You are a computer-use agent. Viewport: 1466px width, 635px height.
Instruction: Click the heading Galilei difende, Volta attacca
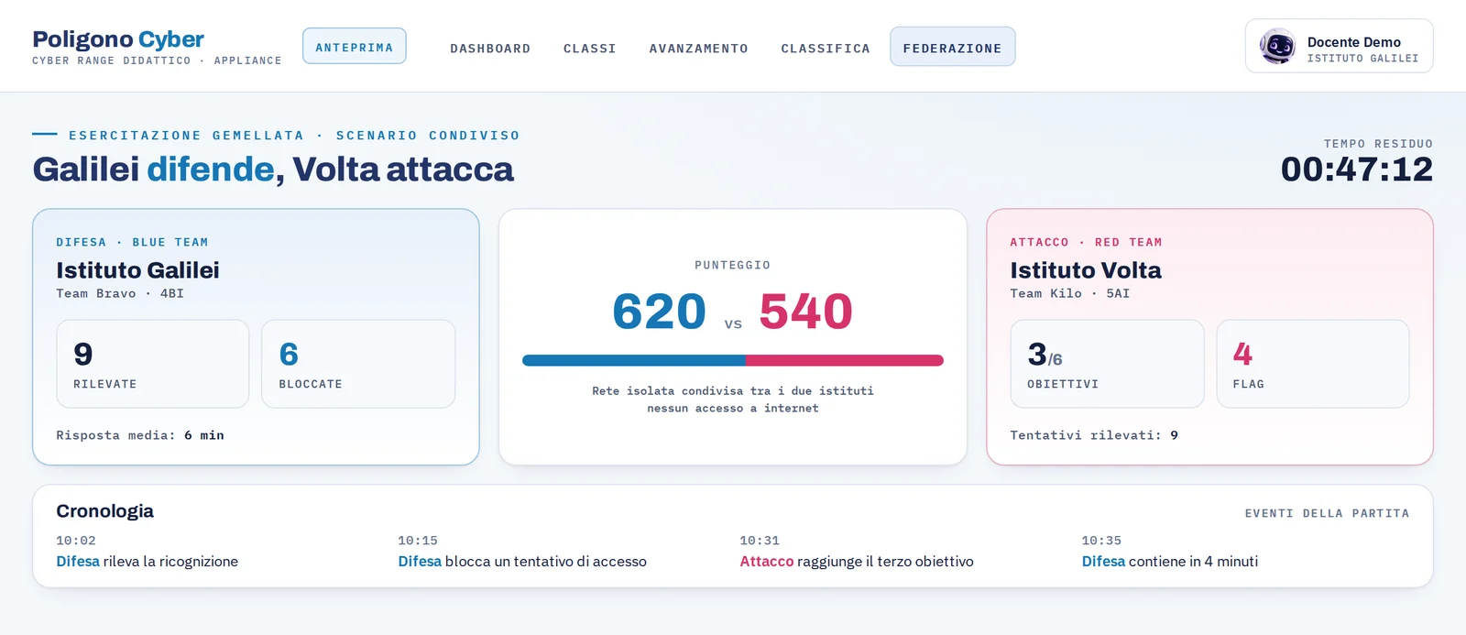tap(273, 169)
